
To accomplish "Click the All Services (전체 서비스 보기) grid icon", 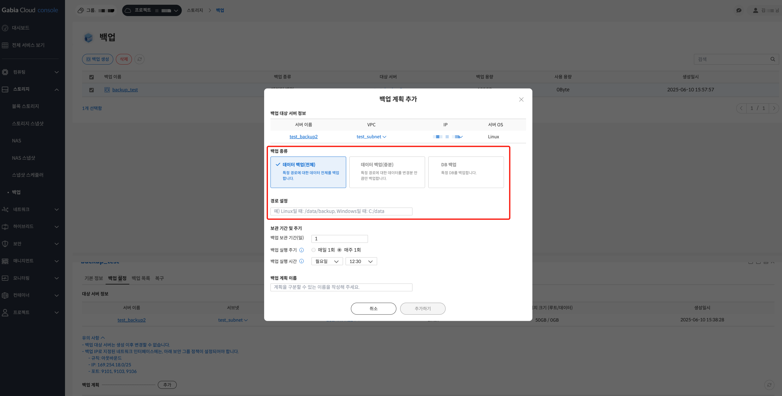I will click(5, 45).
